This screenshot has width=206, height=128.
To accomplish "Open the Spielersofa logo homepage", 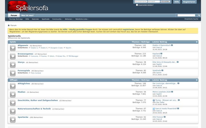I will [x=28, y=6].
